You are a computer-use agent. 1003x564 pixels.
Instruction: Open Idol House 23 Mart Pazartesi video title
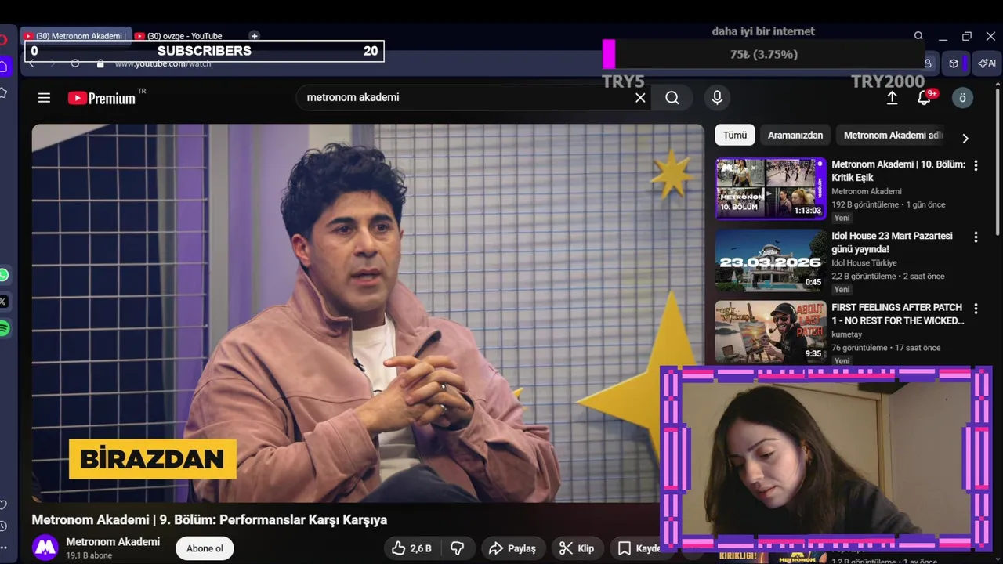[893, 242]
